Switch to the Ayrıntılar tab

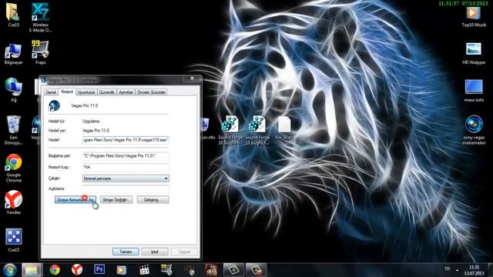click(126, 92)
